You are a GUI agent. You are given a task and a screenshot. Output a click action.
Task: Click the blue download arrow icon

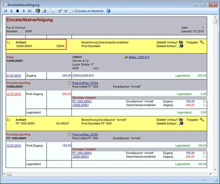point(109,11)
